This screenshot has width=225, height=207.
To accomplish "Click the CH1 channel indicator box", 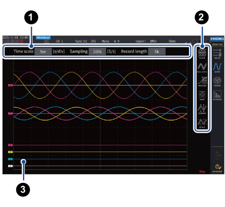I will (5, 41).
